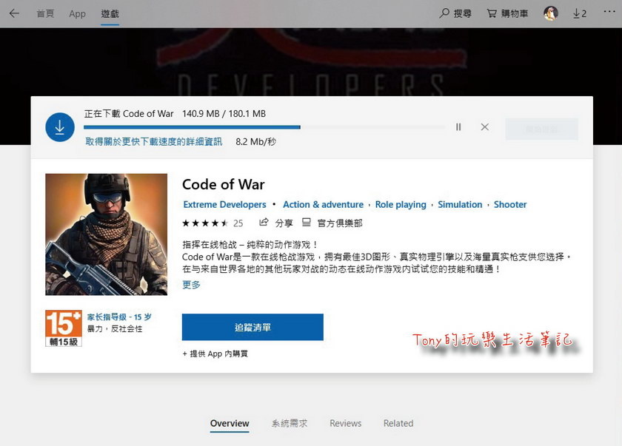622x446 pixels.
Task: Switch to the App tab
Action: tap(77, 14)
